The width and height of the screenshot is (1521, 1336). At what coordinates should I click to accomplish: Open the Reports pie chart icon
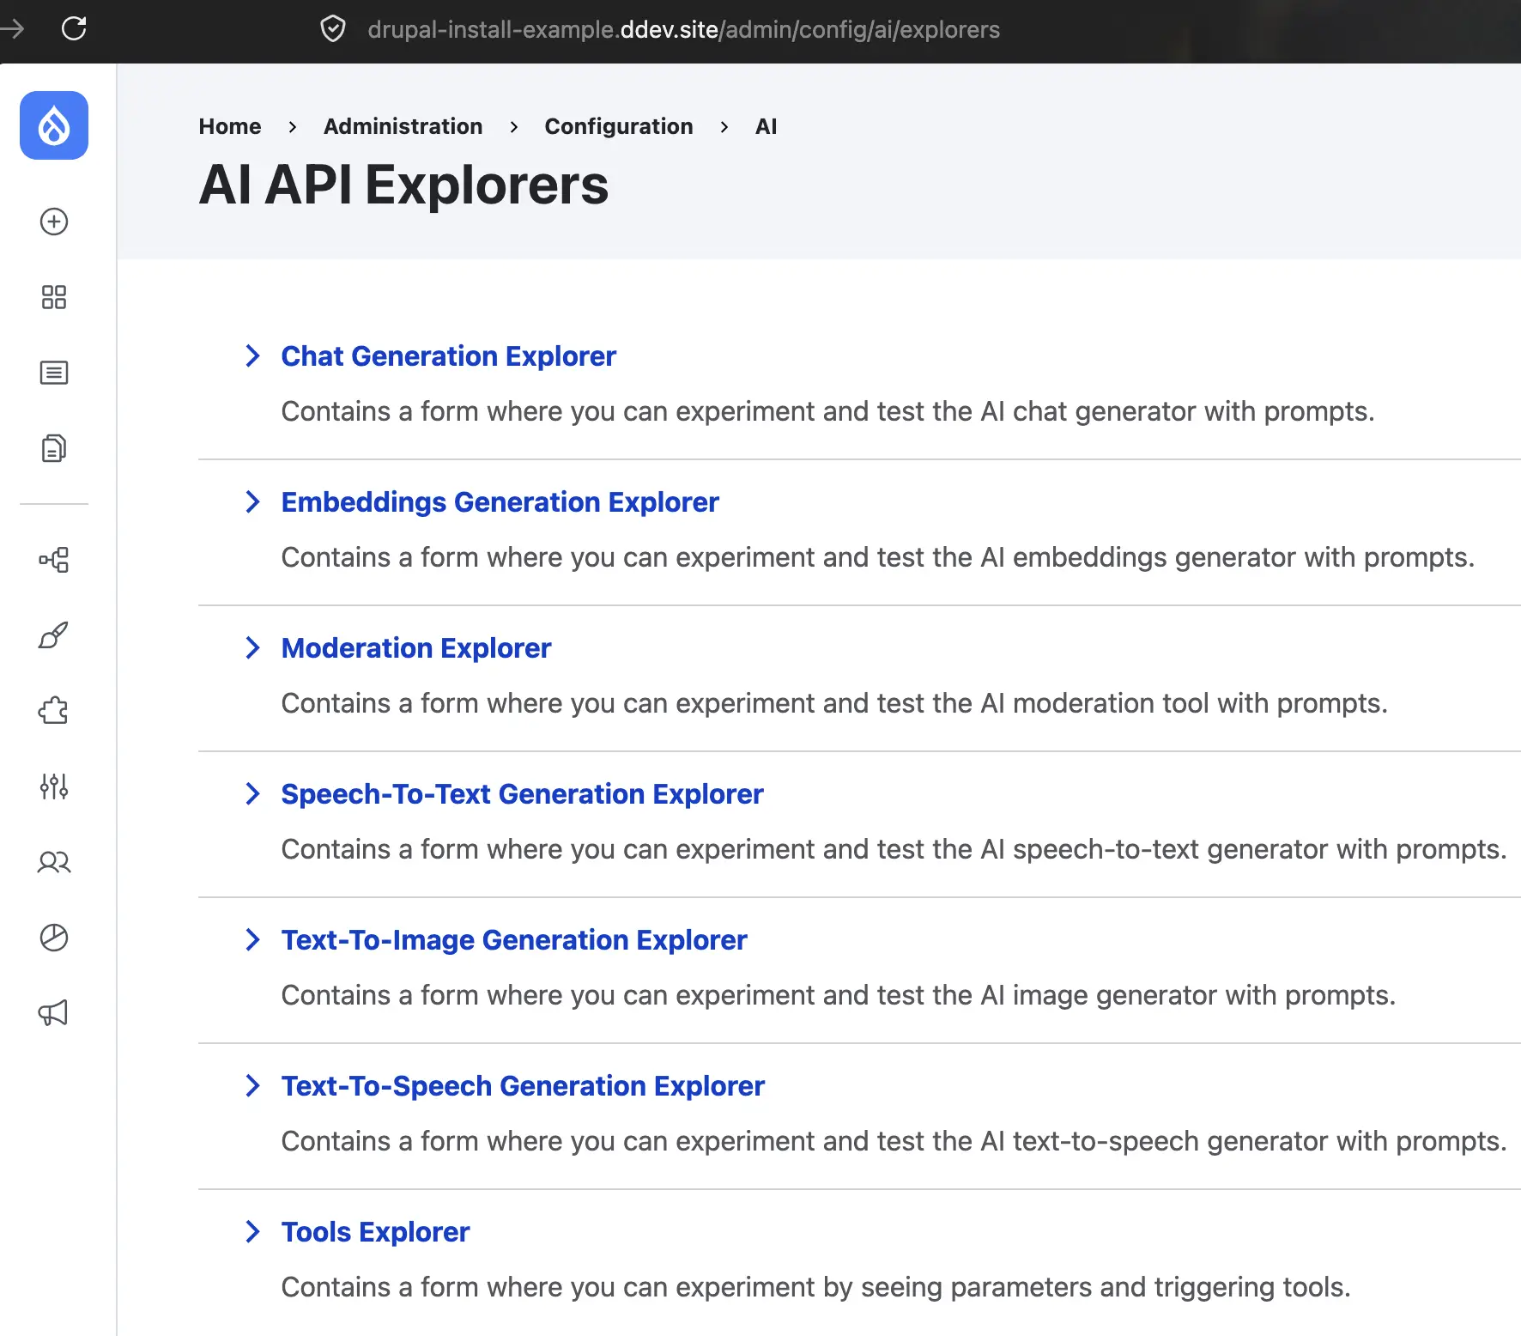click(x=54, y=938)
